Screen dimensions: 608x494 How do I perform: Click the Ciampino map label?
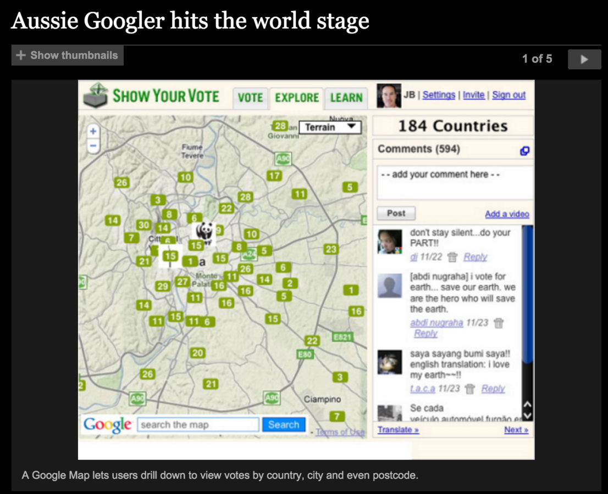(x=322, y=399)
